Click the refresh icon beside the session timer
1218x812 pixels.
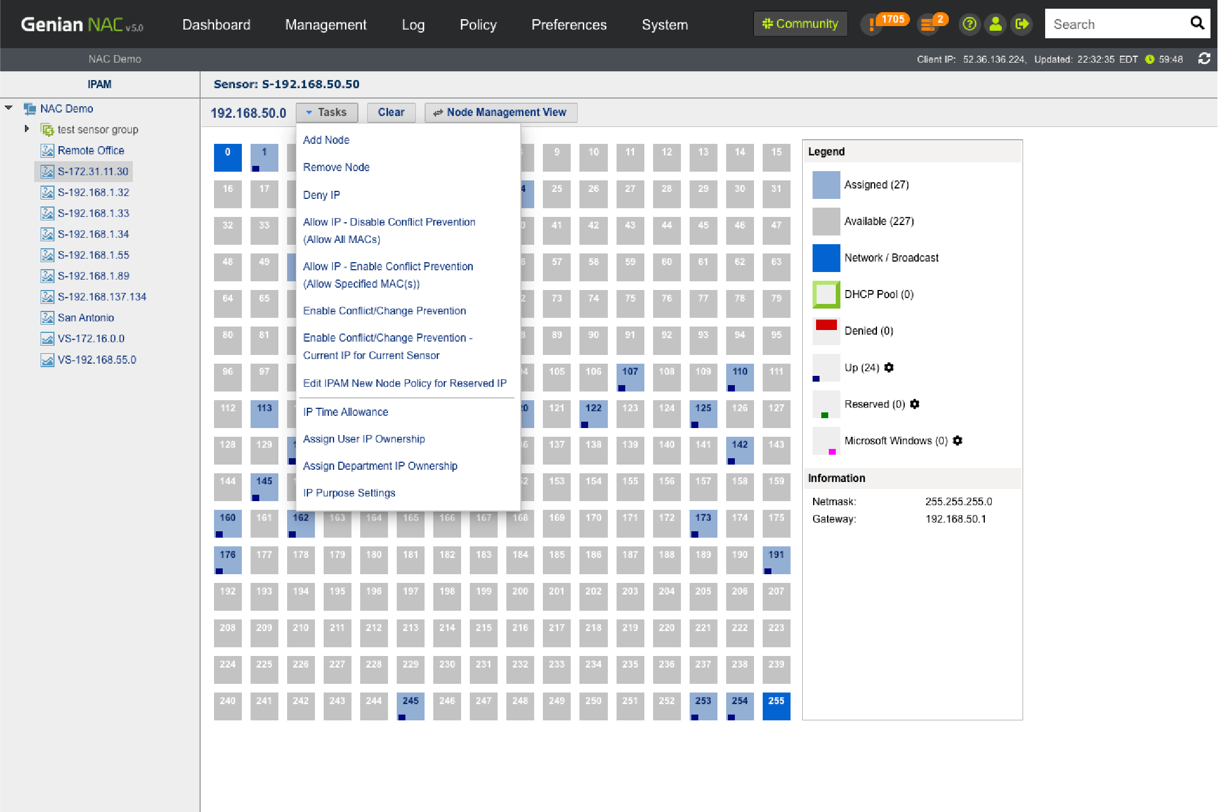point(1204,59)
